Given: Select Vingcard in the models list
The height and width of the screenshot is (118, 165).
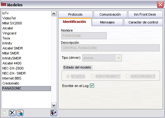Looking at the screenshot, I should click(x=9, y=33).
